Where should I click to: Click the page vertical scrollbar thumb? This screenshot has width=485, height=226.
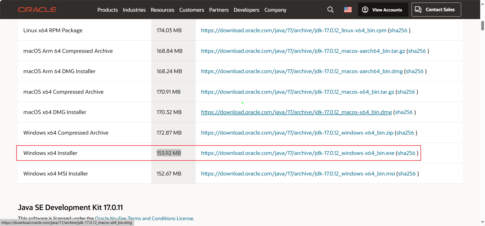[x=482, y=26]
